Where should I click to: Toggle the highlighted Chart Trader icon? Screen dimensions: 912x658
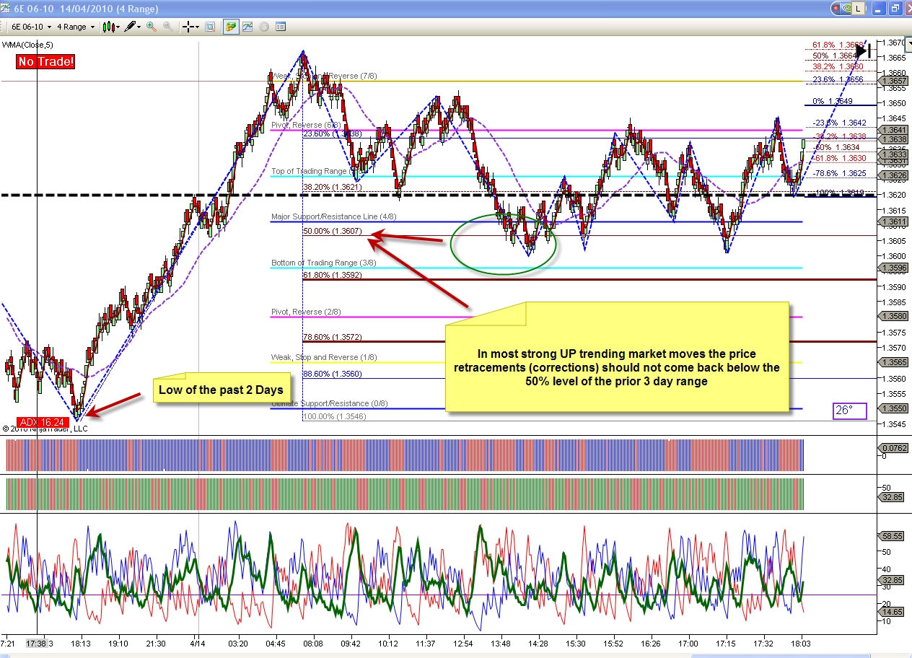tap(231, 27)
